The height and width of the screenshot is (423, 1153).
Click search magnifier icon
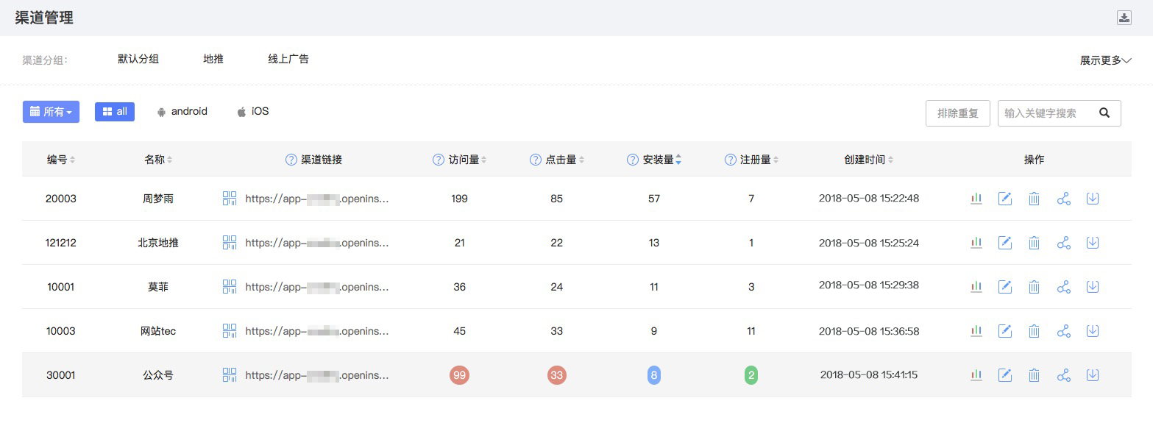tap(1104, 113)
